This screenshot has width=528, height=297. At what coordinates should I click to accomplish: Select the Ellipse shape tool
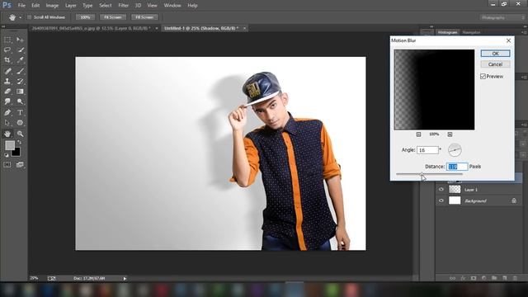20,123
